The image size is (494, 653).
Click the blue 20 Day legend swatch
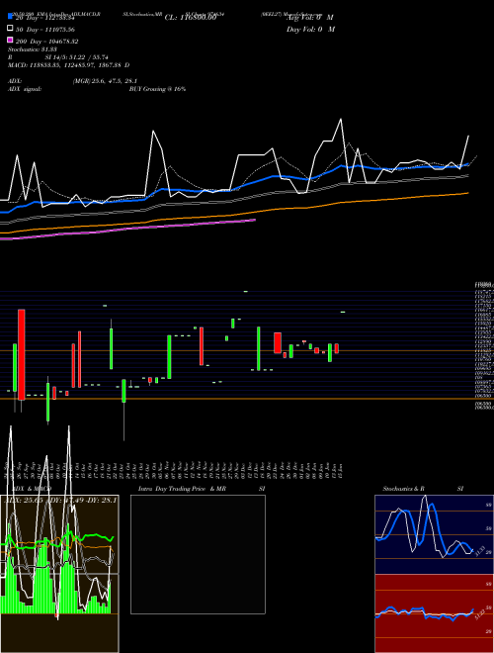(x=11, y=16)
